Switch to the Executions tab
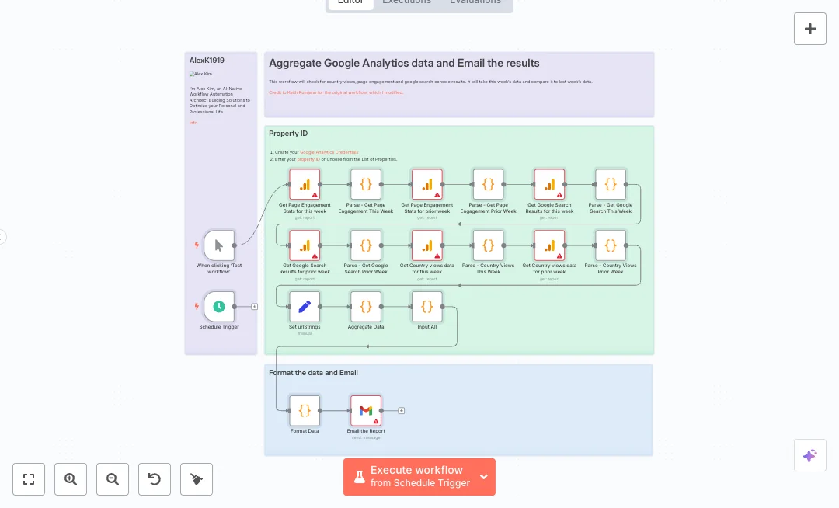This screenshot has height=508, width=839. [406, 2]
